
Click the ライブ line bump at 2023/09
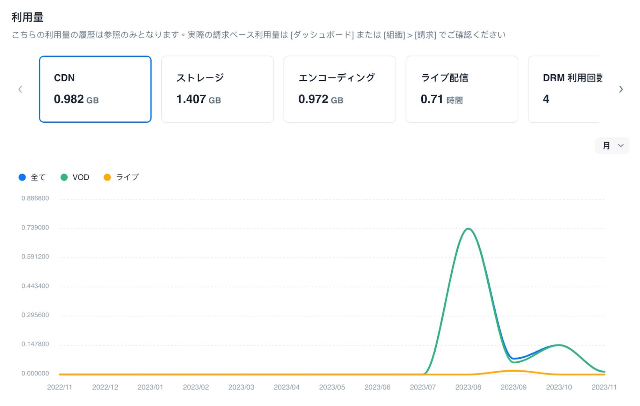click(514, 371)
